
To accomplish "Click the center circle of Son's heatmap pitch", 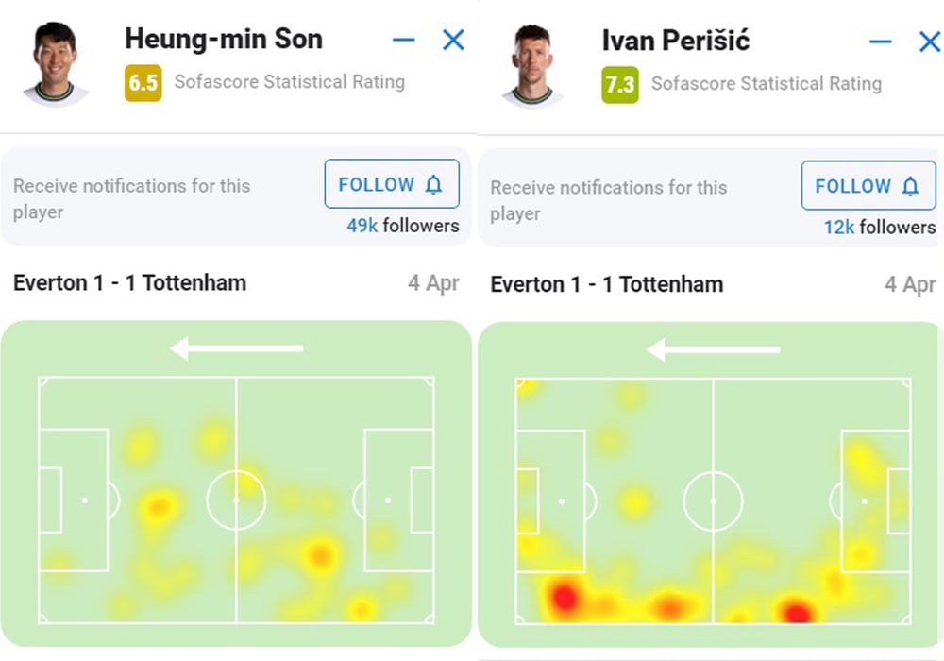I will click(x=236, y=500).
